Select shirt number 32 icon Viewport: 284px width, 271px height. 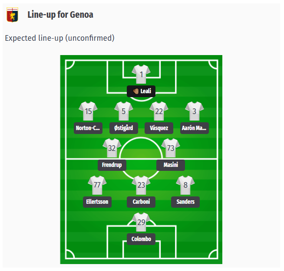tap(112, 148)
